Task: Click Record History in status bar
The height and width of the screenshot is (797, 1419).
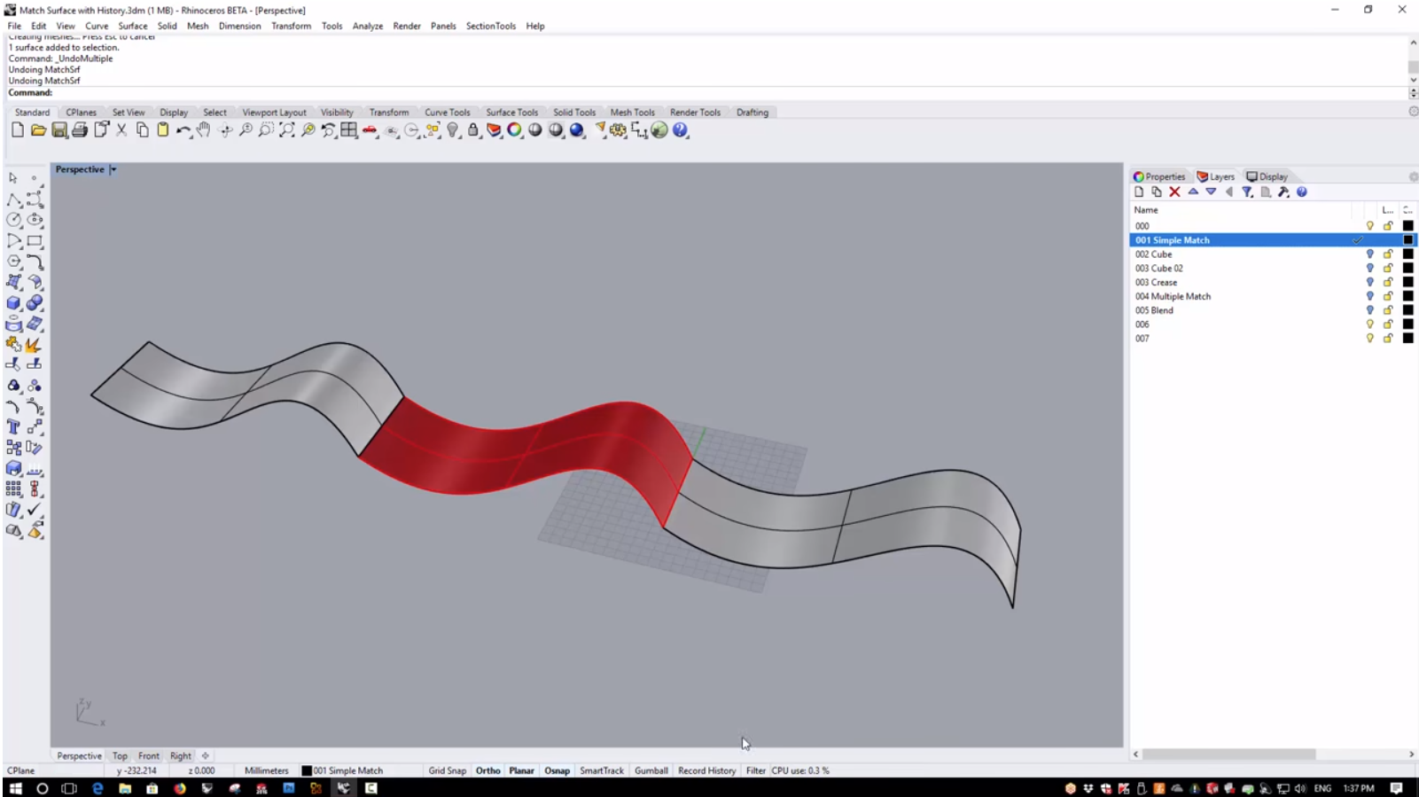Action: point(707,770)
